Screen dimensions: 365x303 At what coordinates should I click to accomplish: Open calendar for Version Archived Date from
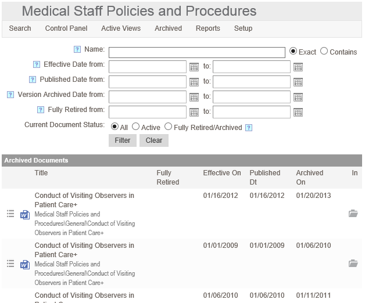(x=194, y=97)
